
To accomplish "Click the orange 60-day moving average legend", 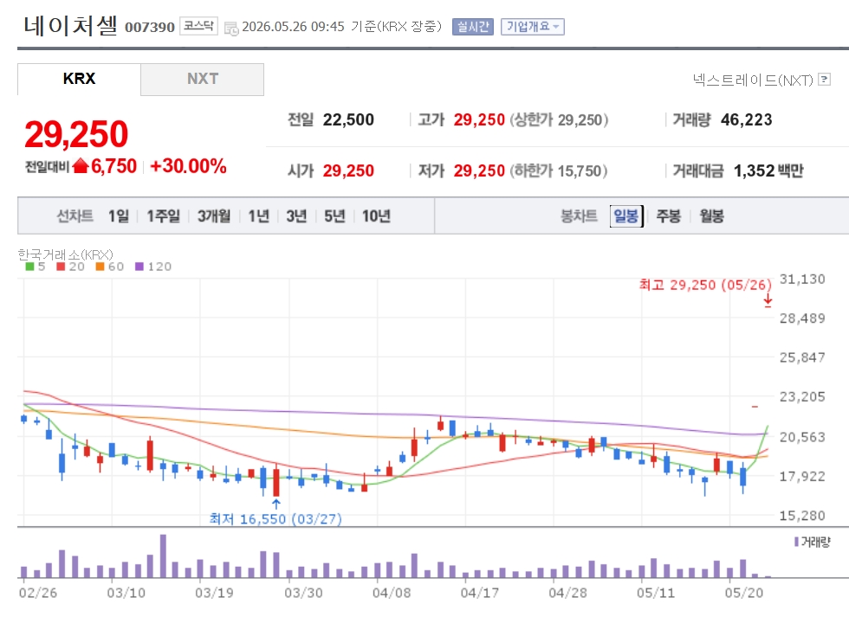I will coord(110,267).
